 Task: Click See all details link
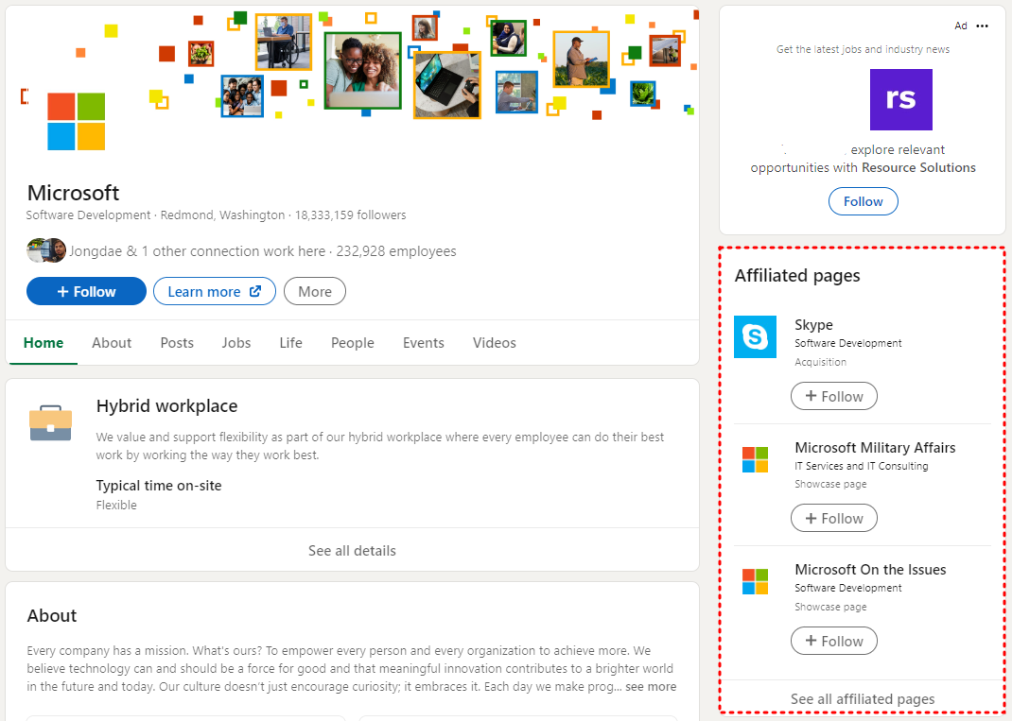(353, 550)
